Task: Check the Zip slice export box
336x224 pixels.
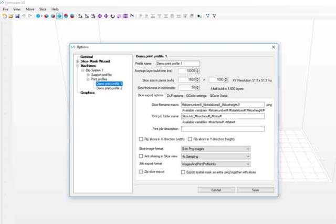Action: pyautogui.click(x=140, y=171)
